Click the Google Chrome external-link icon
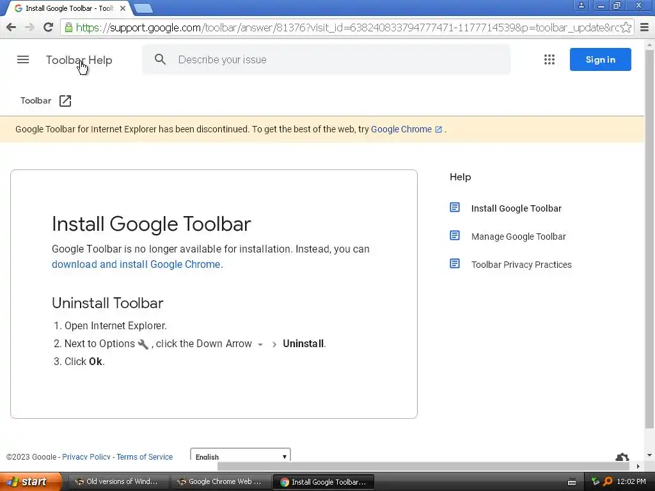The height and width of the screenshot is (491, 655). [x=438, y=129]
